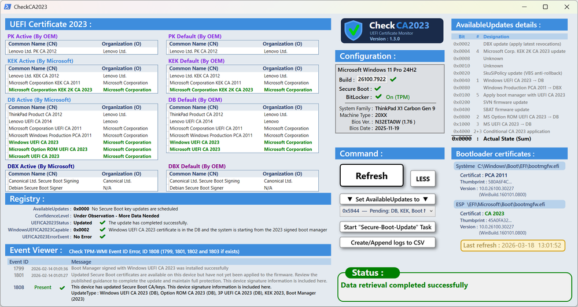Click the 0x0040 Windows UEFI CA 2023 → DB row

(509, 80)
